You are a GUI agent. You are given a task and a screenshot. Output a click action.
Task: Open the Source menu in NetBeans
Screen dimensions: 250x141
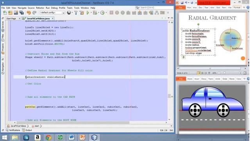coord(31,8)
